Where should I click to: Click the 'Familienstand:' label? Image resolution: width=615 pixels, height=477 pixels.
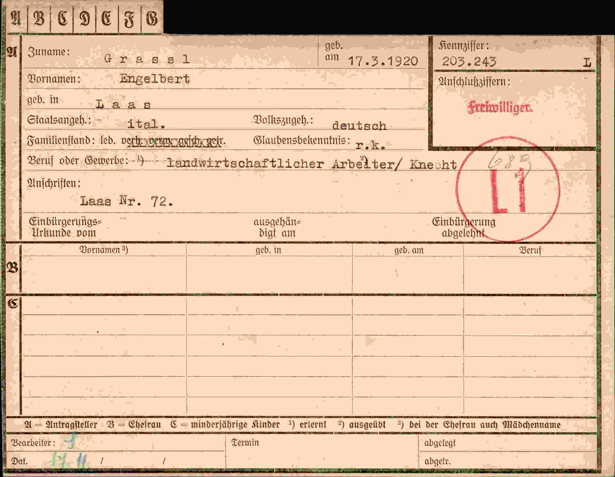pos(61,141)
